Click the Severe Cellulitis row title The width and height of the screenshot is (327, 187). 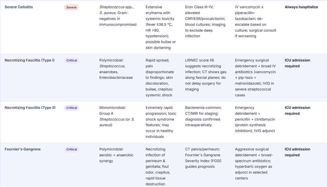pyautogui.click(x=19, y=7)
